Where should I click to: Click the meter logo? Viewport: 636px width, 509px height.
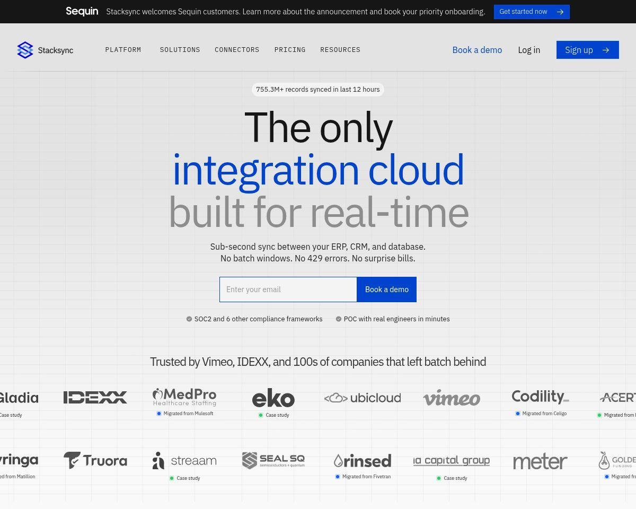click(540, 461)
